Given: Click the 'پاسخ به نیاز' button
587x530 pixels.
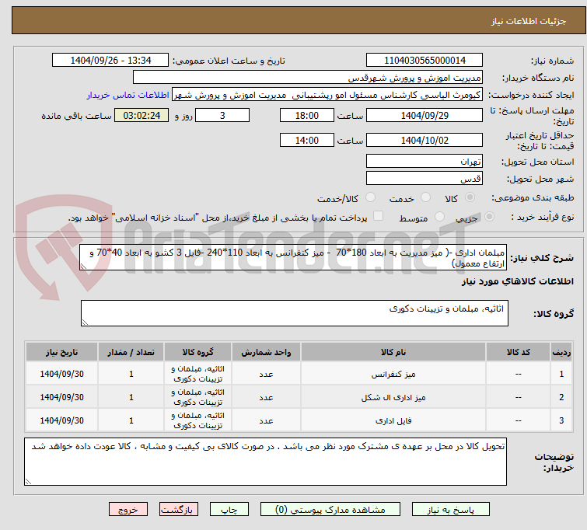Looking at the screenshot, I should click(x=451, y=510).
